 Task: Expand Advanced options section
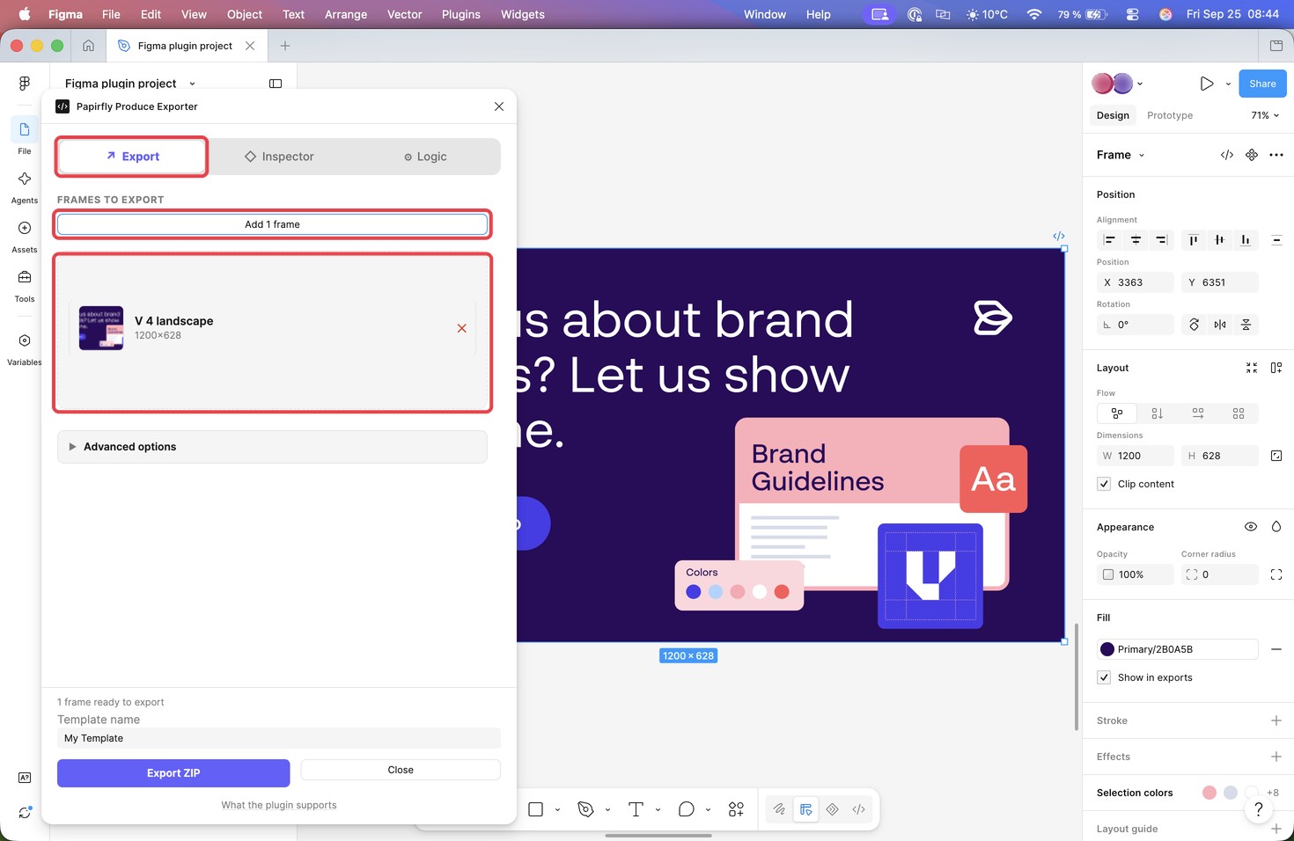coord(272,447)
